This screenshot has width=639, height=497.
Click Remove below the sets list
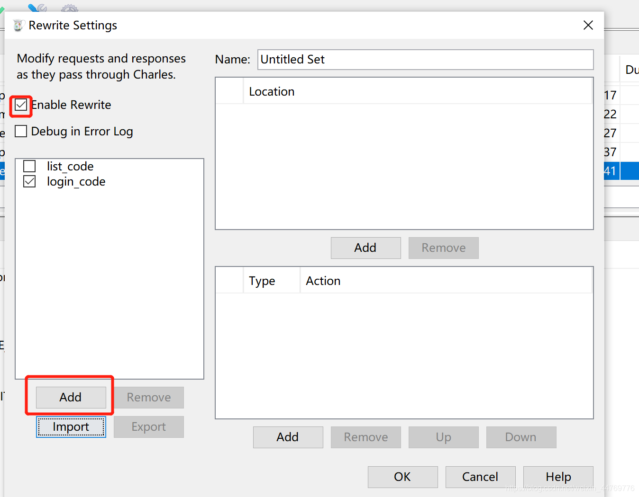point(149,397)
